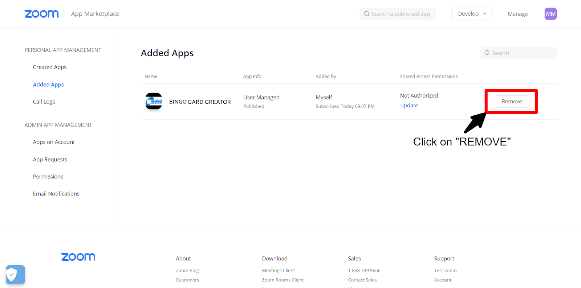
Task: Click the Added Apps page heading
Action: (167, 53)
